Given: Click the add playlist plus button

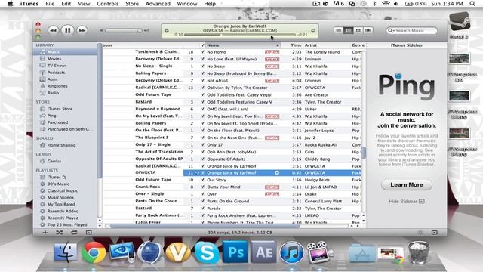Looking at the screenshot, I should click(x=45, y=233).
